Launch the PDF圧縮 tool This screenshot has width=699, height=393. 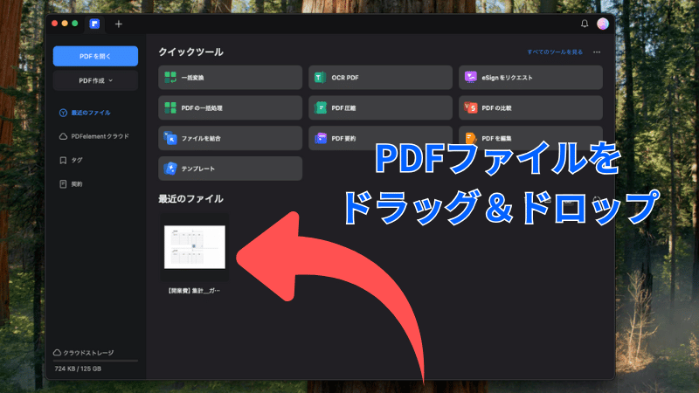point(380,107)
